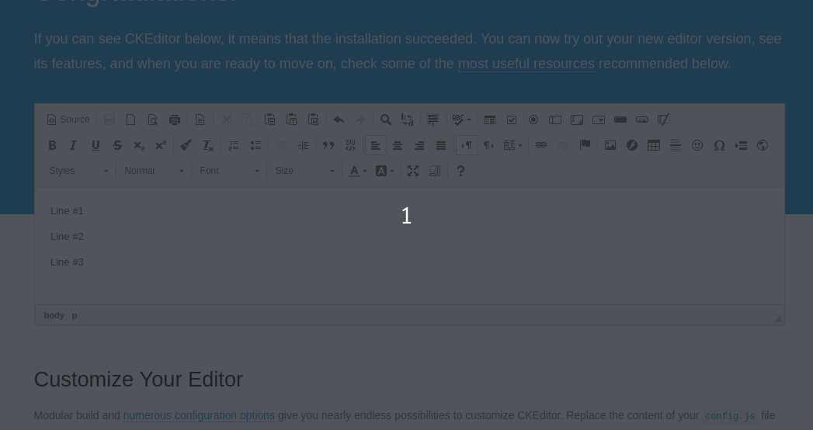Viewport: 813px width, 430px height.
Task: Select Align Left
Action: pos(375,146)
